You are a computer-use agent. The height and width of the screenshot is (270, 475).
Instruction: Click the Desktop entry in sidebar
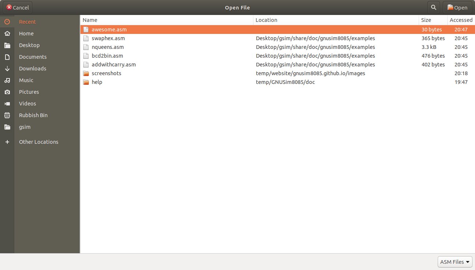pyautogui.click(x=29, y=45)
